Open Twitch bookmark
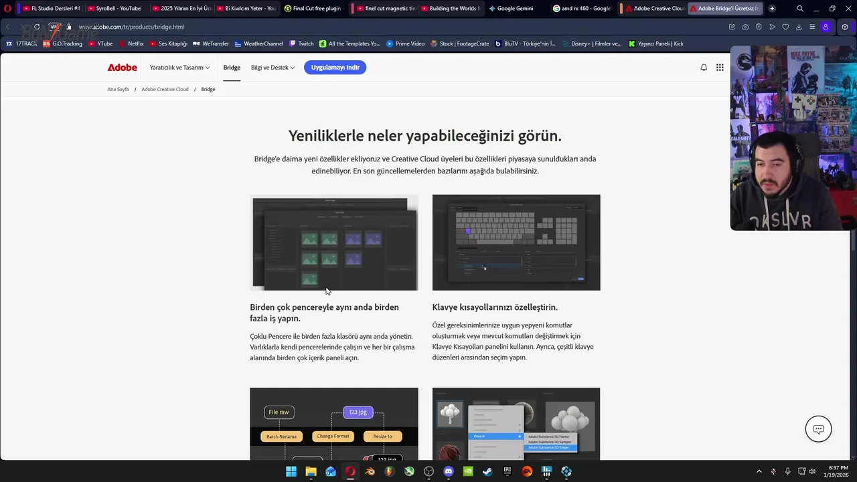 [301, 44]
